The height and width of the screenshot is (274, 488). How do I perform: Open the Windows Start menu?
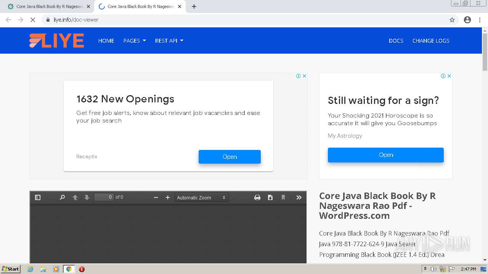pos(10,269)
